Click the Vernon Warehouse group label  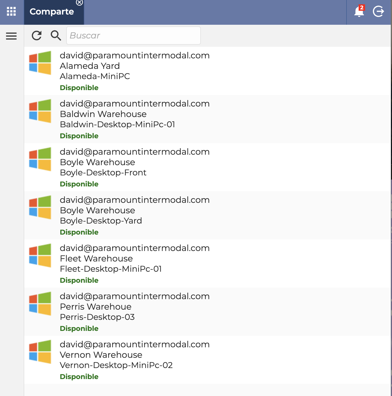tap(101, 355)
